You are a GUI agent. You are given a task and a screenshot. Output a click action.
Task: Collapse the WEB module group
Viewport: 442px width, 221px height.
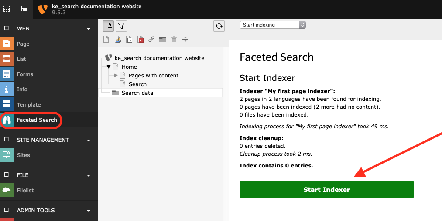[x=89, y=29]
